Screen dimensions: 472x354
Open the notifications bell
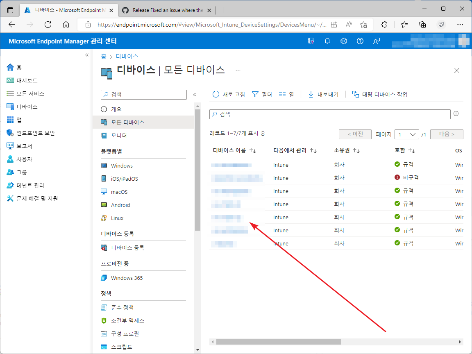[327, 41]
